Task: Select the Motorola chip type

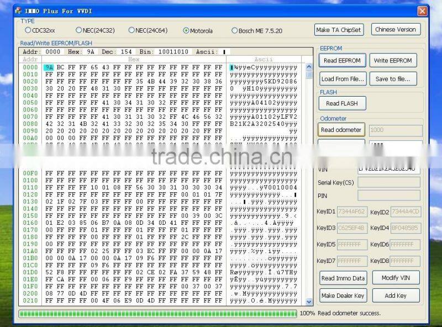Action: pos(186,31)
